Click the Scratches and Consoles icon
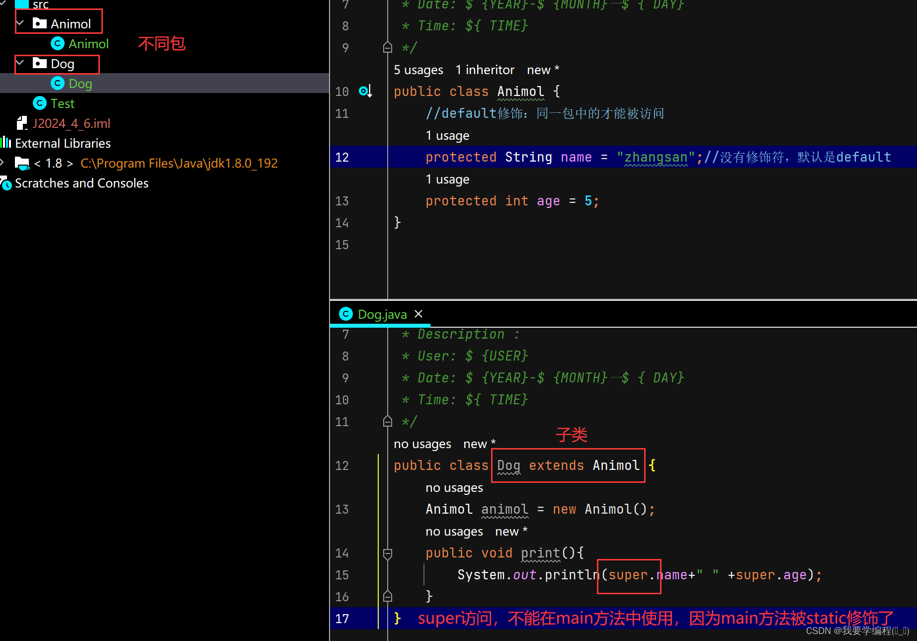This screenshot has height=641, width=917. 6,183
